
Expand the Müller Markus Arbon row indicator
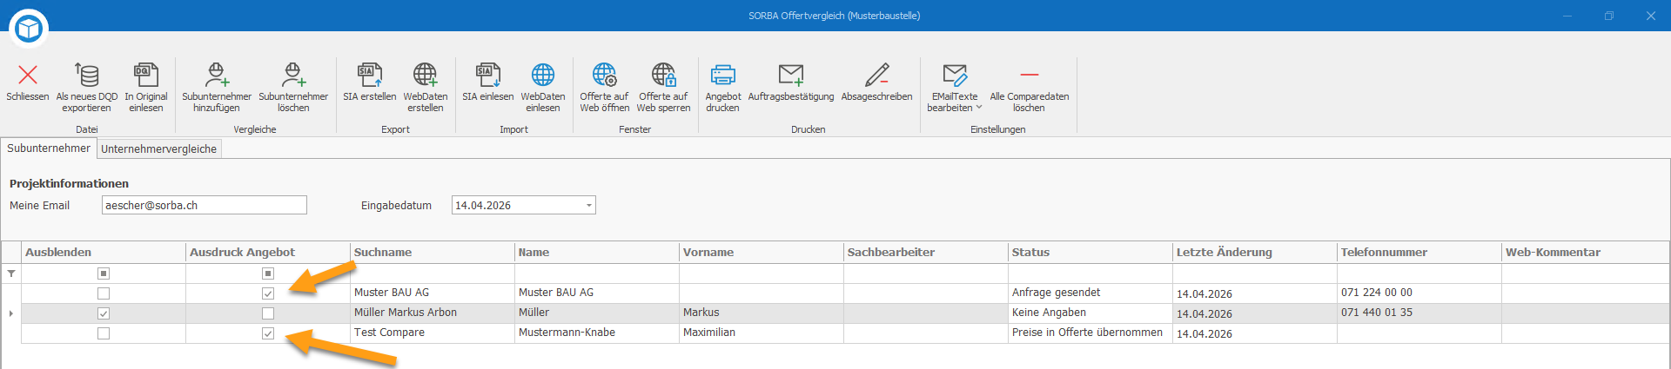click(x=10, y=313)
